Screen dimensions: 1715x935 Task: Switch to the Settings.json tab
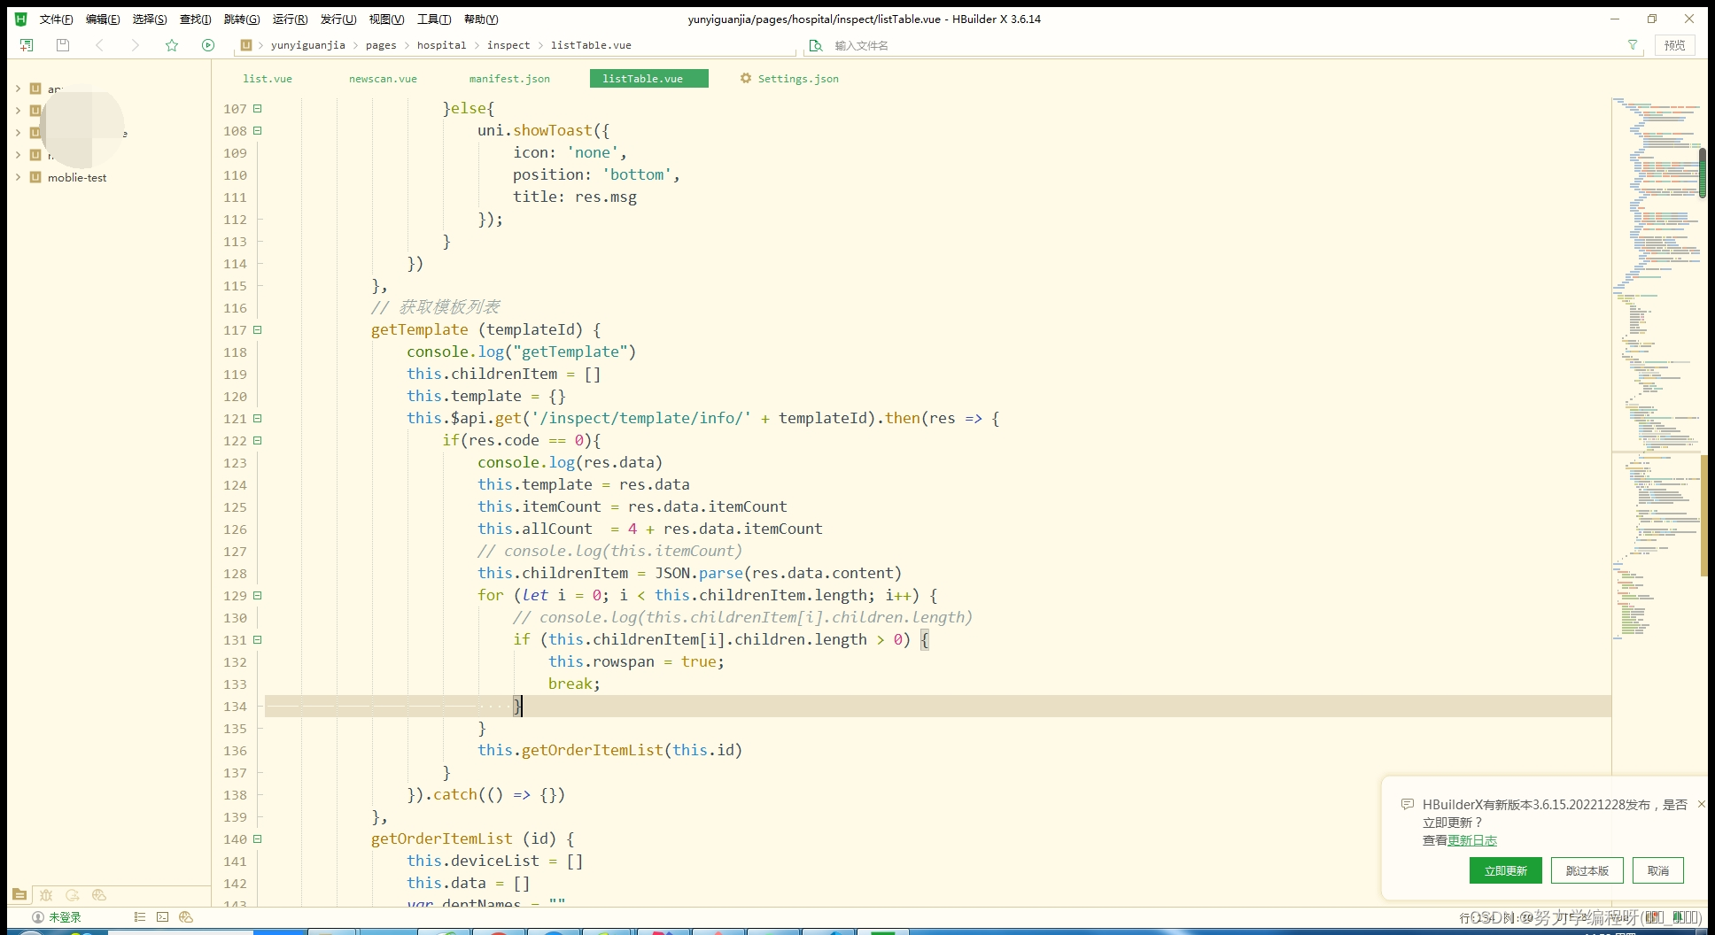point(790,78)
